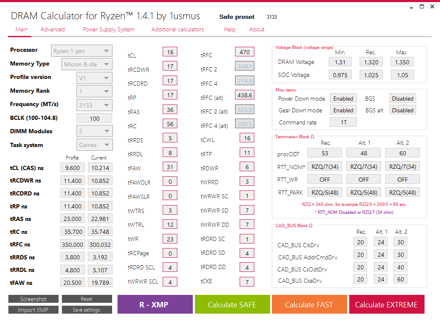
Task: Open the Task system Games dropdown
Action: tap(94, 145)
